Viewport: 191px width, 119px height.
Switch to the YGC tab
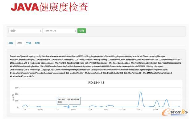(28, 43)
